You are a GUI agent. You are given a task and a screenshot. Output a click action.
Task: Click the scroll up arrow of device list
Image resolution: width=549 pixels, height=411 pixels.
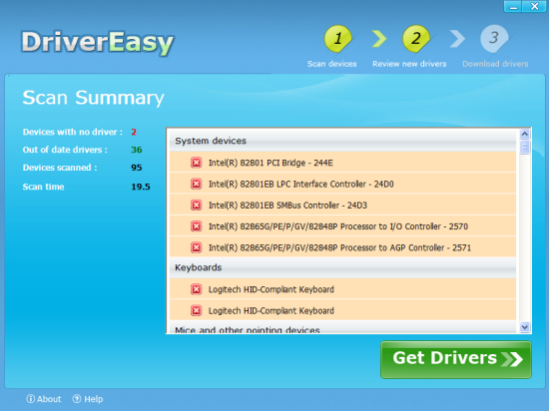pos(524,134)
